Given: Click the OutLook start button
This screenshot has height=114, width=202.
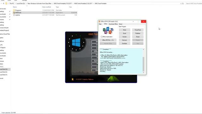Looking at the screenshot, I should pos(124,40).
